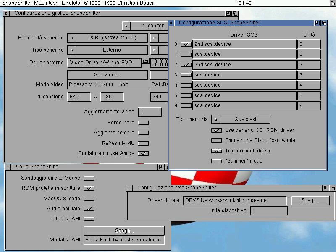Click SCSI row 6 driver name field
The width and height of the screenshot is (336, 252).
[x=244, y=105]
